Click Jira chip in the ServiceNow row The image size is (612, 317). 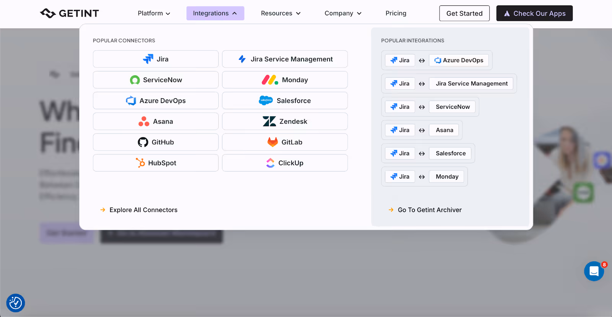(x=400, y=107)
